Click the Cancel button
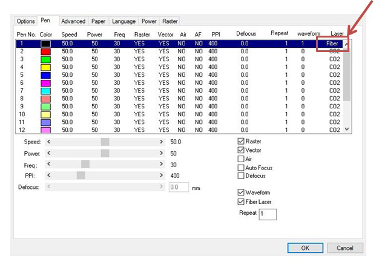 pyautogui.click(x=345, y=248)
